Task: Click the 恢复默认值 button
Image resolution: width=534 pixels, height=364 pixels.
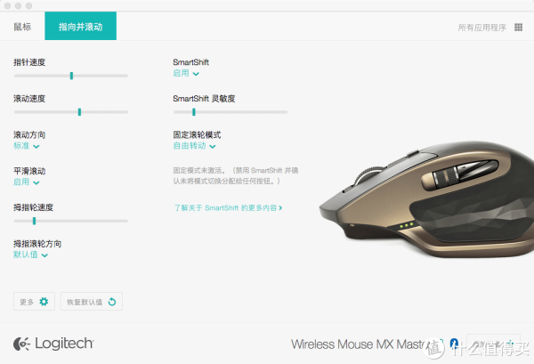Action: 92,302
